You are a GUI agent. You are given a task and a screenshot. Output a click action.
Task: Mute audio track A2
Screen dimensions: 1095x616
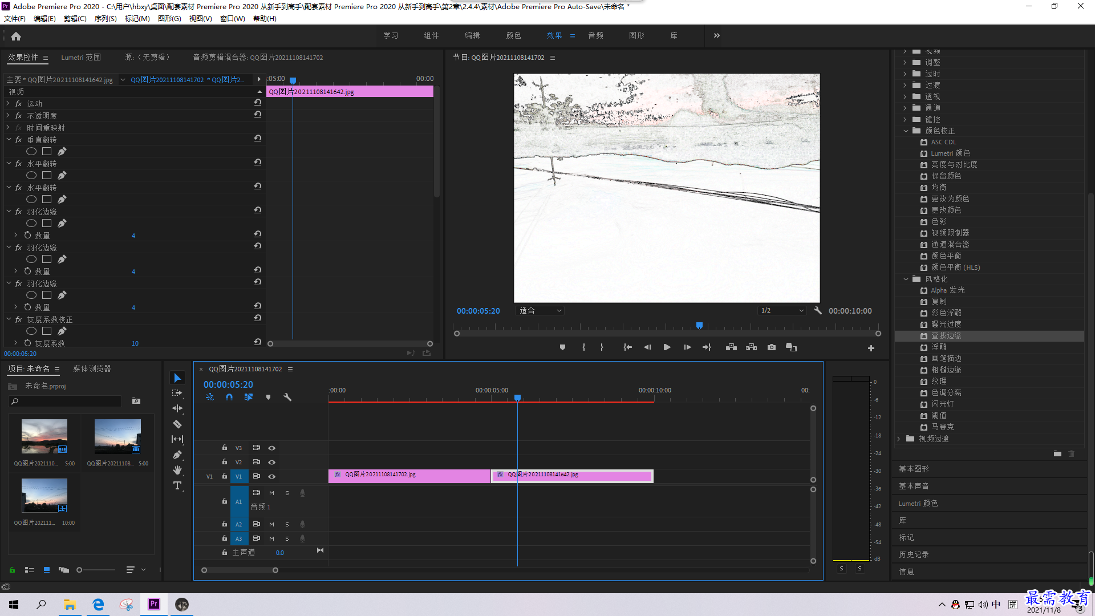271,524
